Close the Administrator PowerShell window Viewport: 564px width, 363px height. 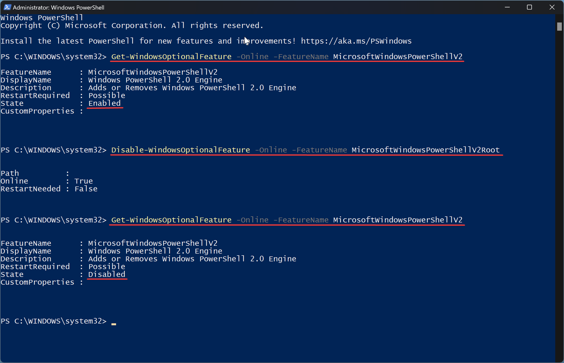pyautogui.click(x=552, y=7)
